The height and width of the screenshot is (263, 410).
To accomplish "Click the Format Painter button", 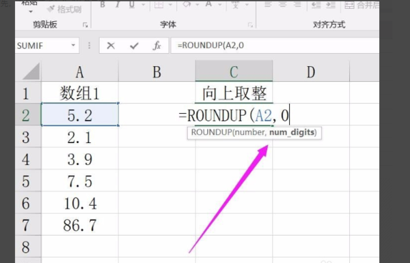I will pos(64,10).
